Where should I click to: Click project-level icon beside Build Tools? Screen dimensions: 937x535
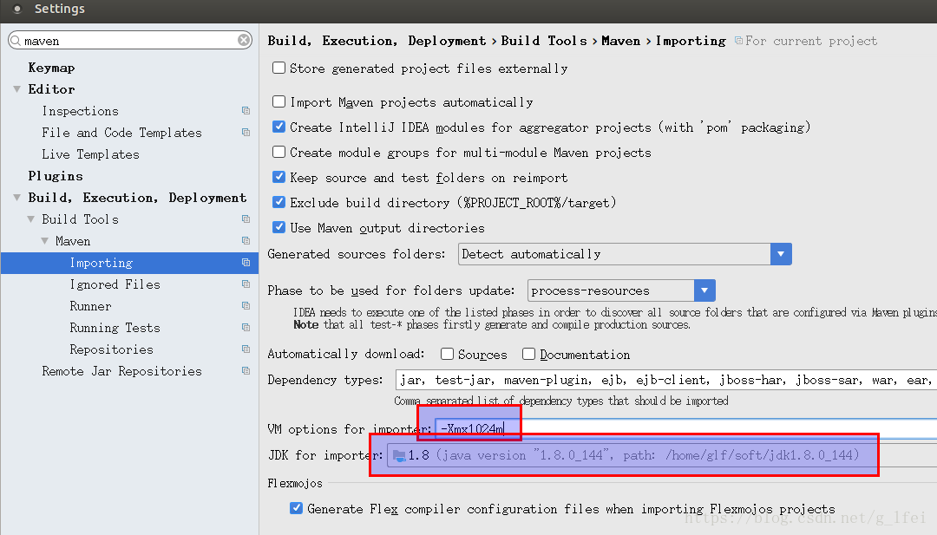(246, 219)
